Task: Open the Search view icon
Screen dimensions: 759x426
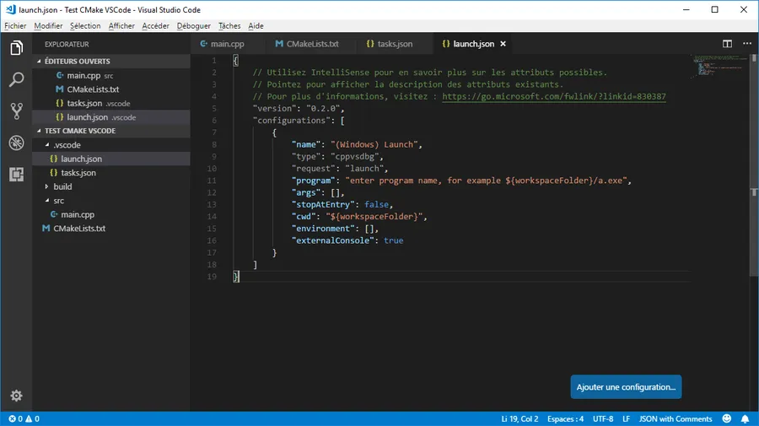Action: 17,79
